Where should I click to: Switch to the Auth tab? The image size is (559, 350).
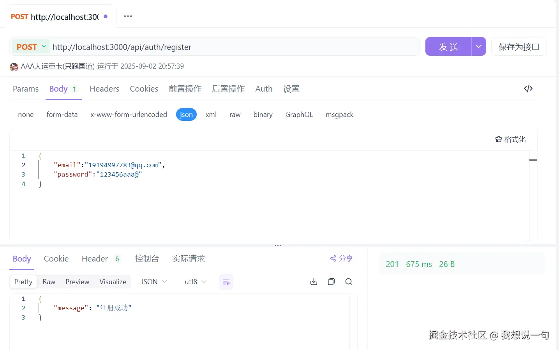click(264, 89)
